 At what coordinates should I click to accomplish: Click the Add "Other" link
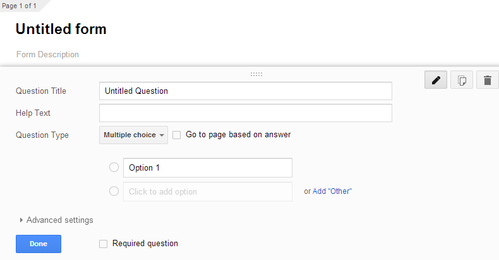[332, 191]
